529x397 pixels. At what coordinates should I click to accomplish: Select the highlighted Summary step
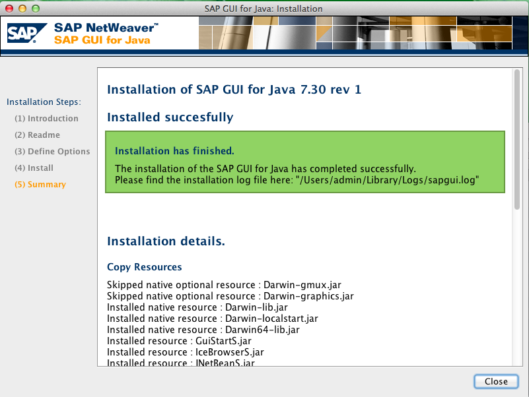point(40,185)
